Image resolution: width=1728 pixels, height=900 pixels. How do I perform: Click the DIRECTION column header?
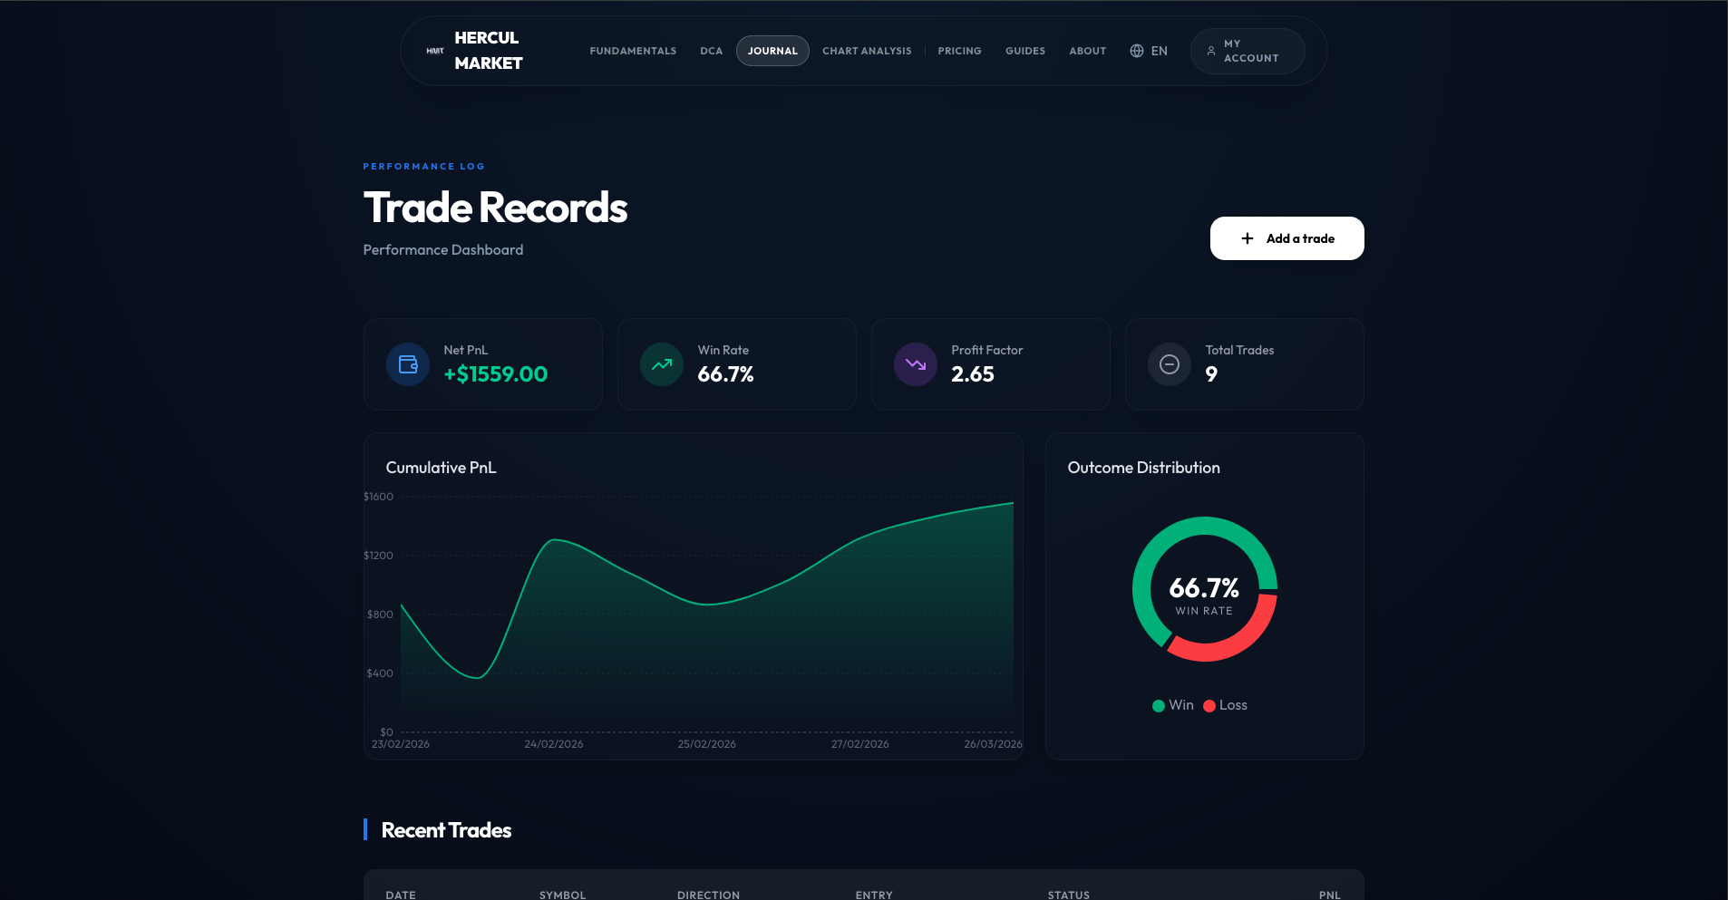(708, 895)
